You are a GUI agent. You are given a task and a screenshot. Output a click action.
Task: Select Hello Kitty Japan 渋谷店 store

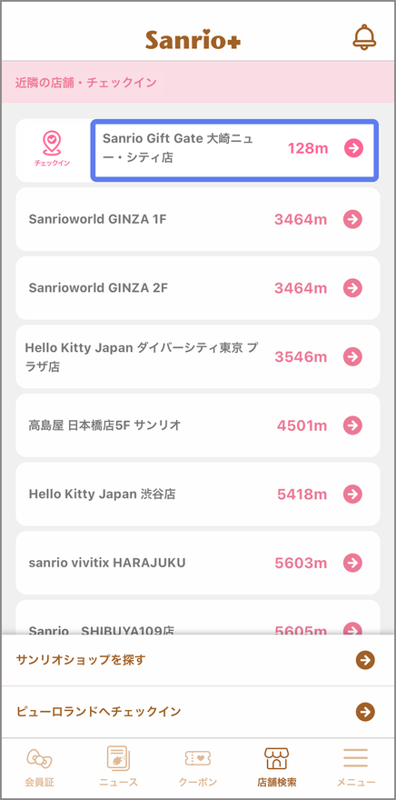click(x=198, y=494)
